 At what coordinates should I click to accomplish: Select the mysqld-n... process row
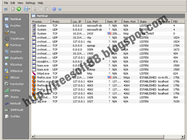click(x=108, y=62)
